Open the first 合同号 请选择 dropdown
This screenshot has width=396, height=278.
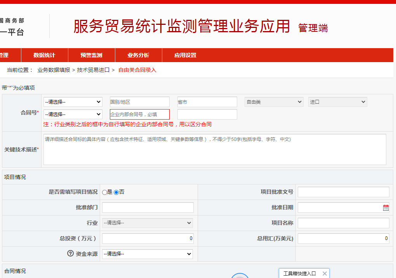(x=73, y=102)
